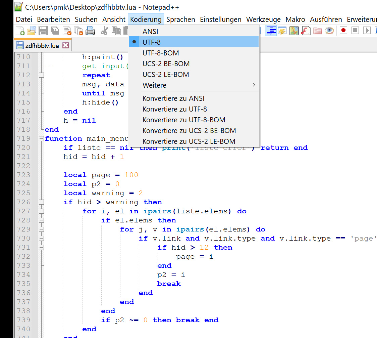Click line number 732 in the margin
This screenshot has height=338, width=377.
coord(23,257)
